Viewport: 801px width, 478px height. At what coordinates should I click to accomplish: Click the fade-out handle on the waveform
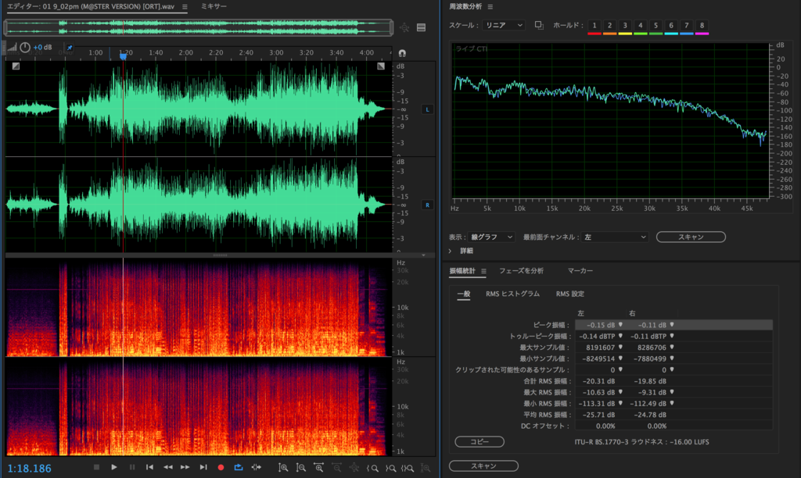pos(381,66)
